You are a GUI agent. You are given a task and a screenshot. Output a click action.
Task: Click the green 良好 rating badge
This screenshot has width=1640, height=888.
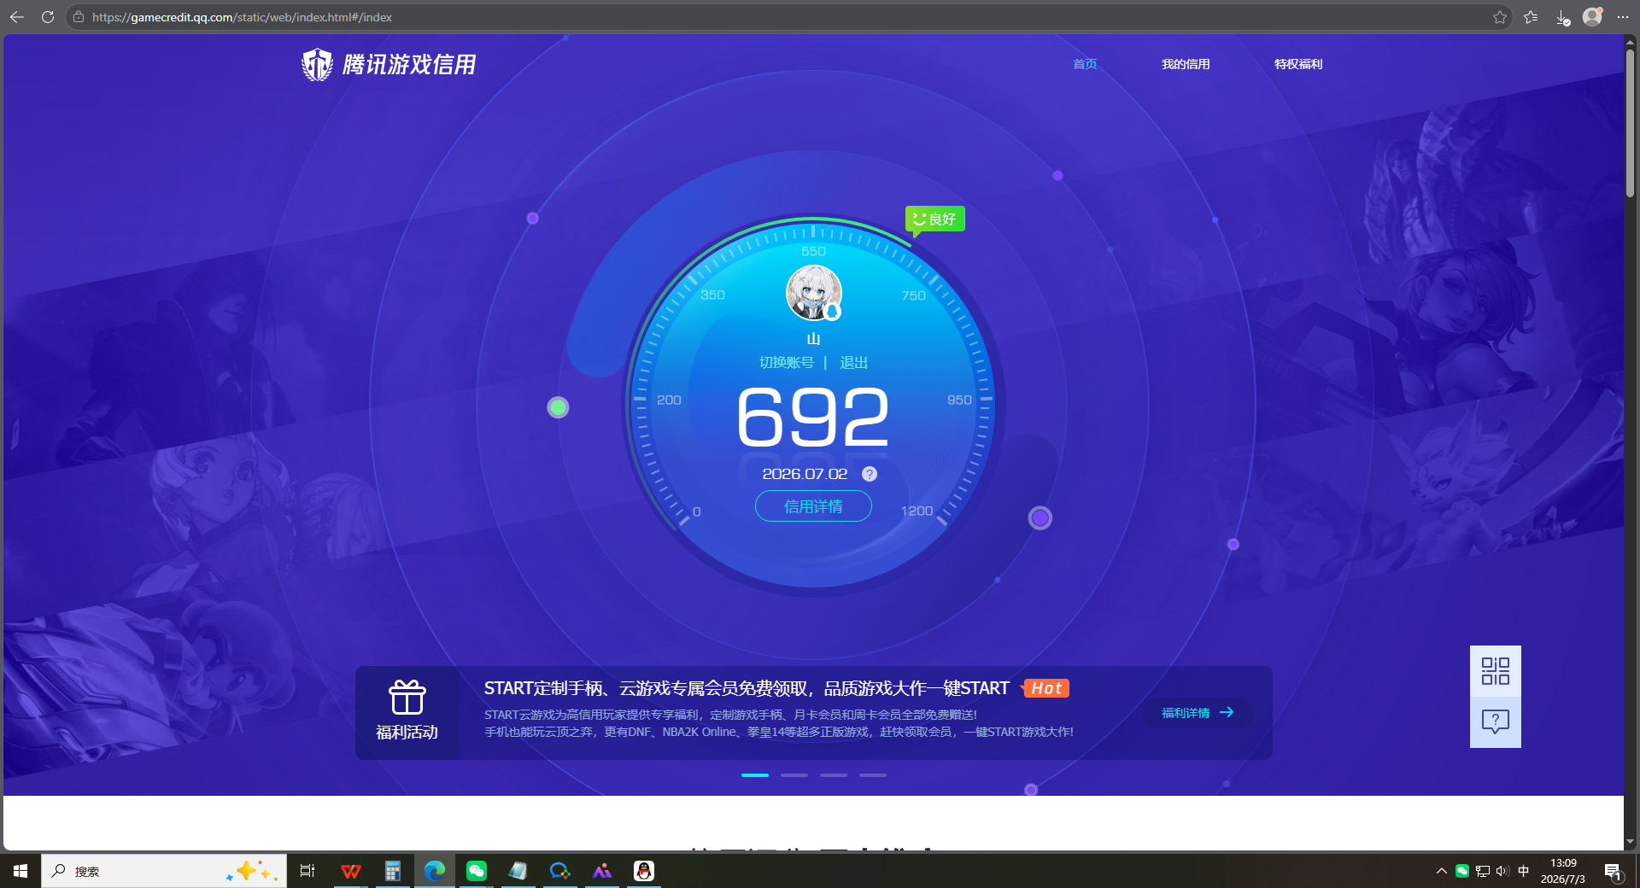click(935, 219)
